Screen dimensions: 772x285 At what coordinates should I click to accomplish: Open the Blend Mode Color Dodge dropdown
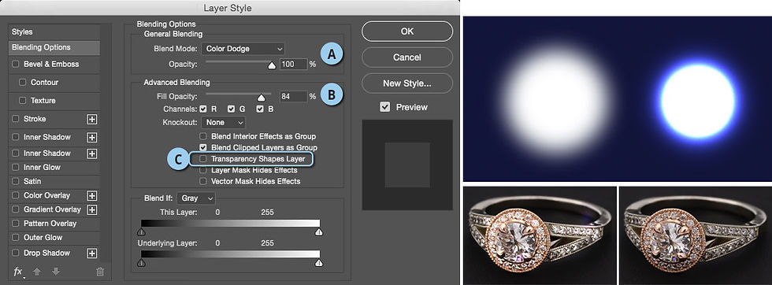coord(243,49)
